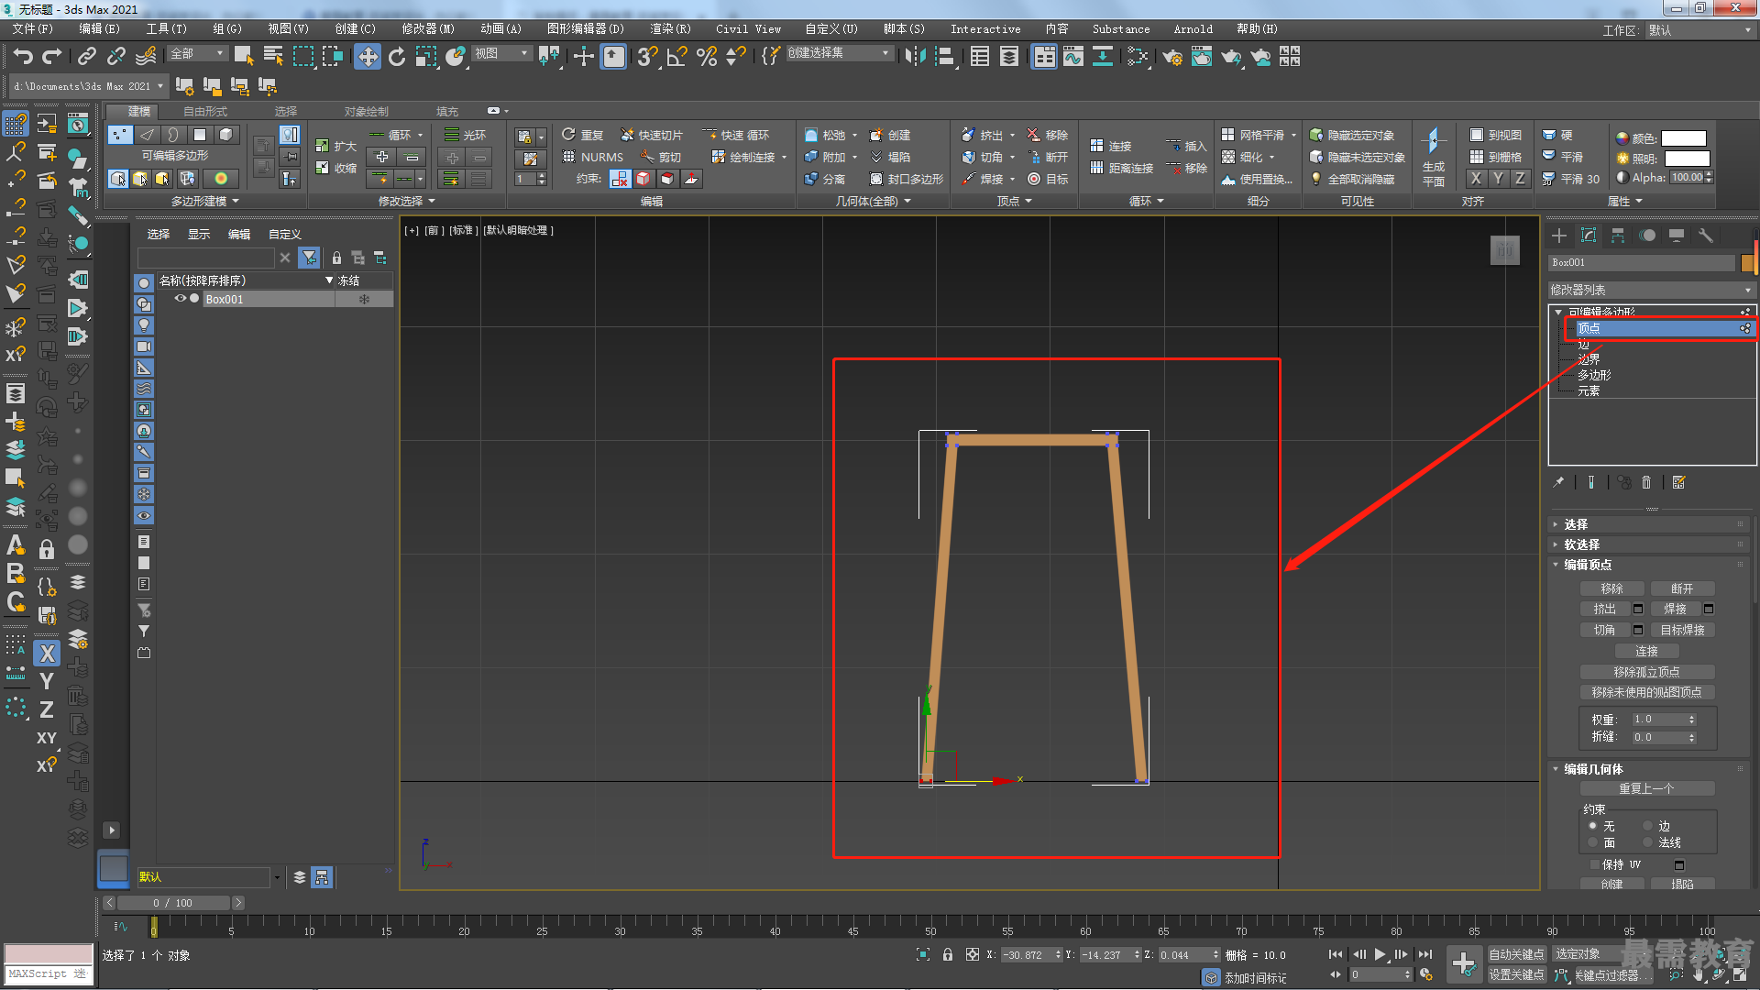Screen dimensions: 1760x990
Task: Toggle the X axis constraint button
Action: pos(48,654)
